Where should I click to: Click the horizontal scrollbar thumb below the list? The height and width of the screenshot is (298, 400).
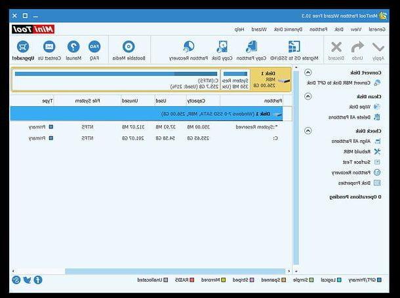click(175, 271)
